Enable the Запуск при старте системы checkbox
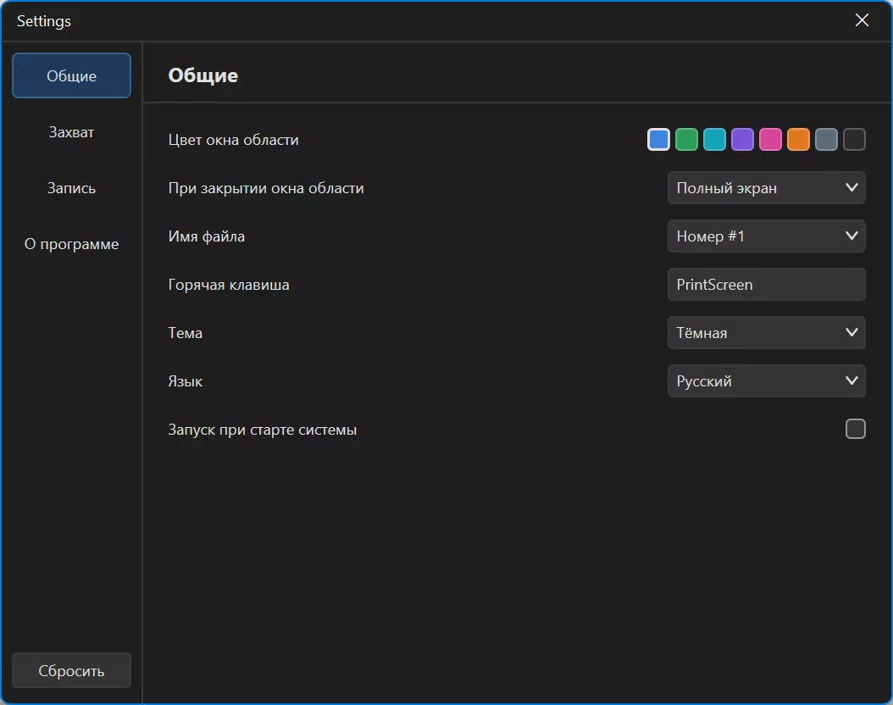The width and height of the screenshot is (893, 705). [x=855, y=429]
